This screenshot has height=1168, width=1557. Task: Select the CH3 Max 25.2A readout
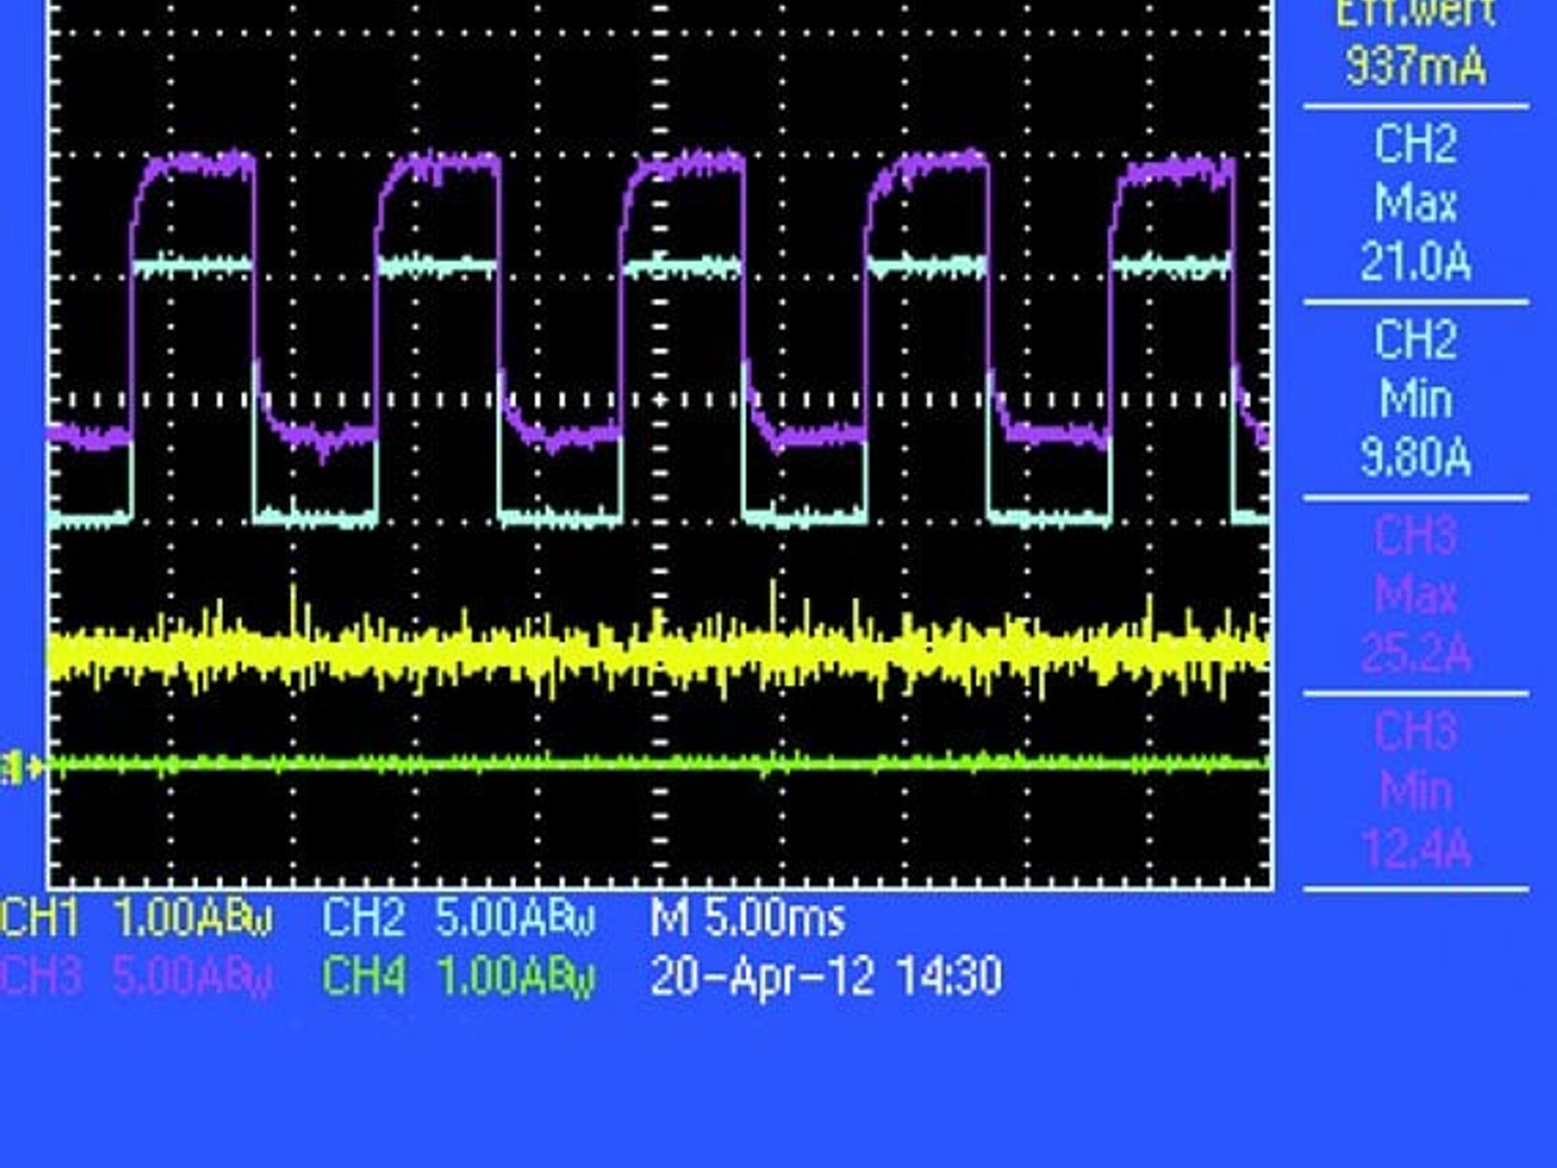click(x=1415, y=595)
